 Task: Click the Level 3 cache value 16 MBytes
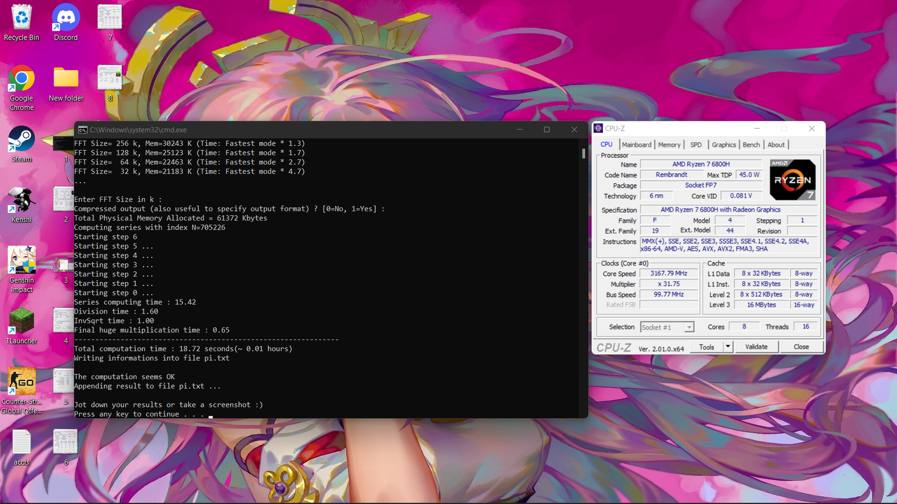[761, 305]
